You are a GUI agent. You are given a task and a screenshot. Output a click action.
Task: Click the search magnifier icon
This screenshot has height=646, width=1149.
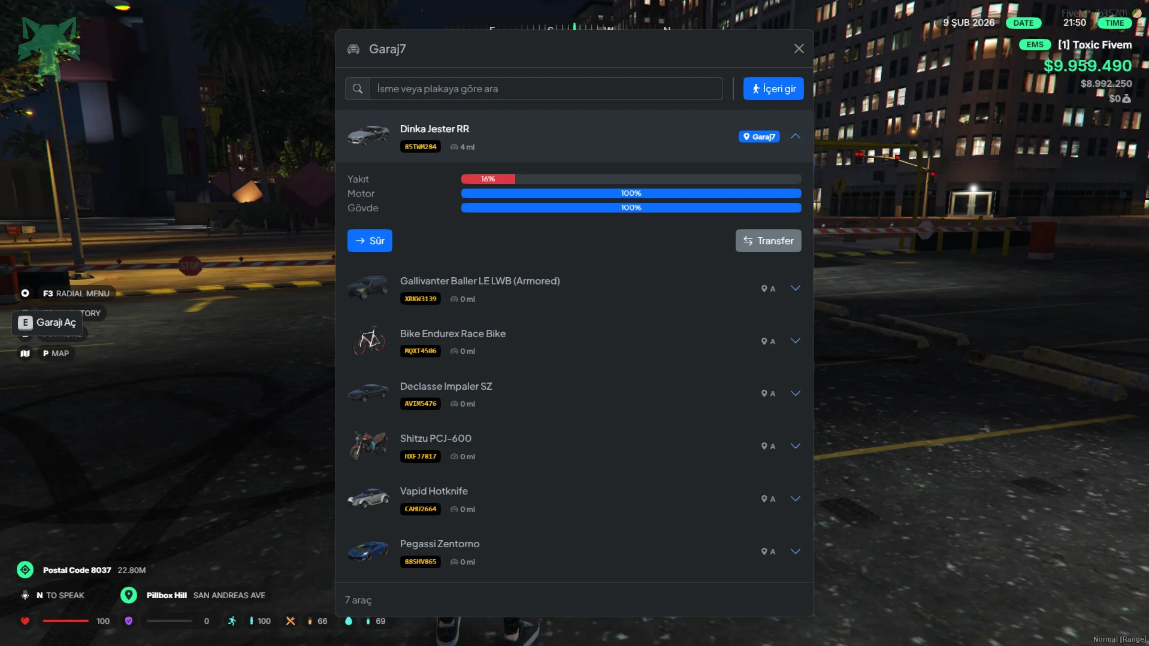coord(358,89)
